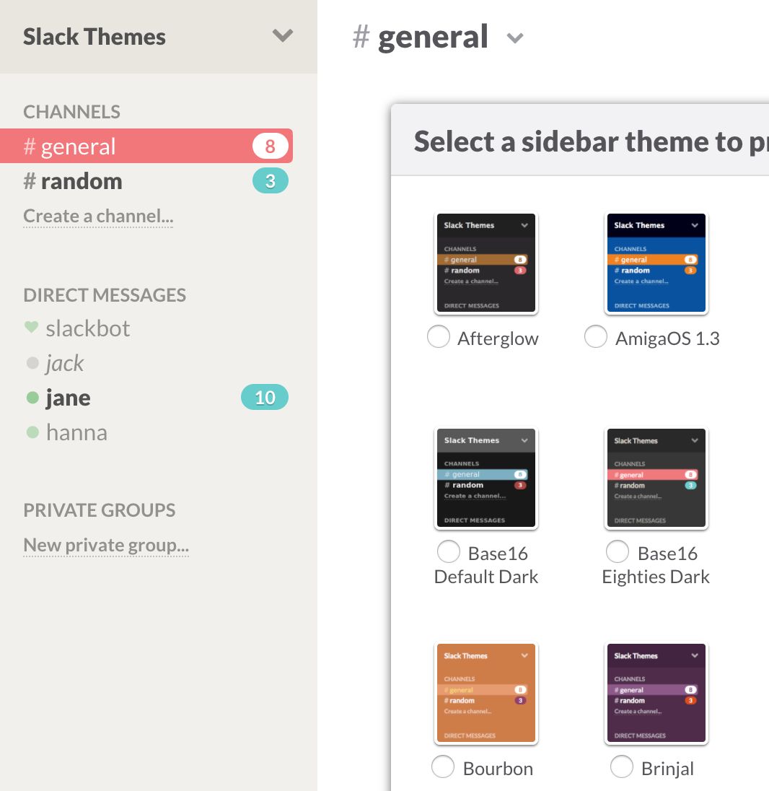Viewport: 769px width, 791px height.
Task: Select the Bourbon theme radio button
Action: [443, 767]
